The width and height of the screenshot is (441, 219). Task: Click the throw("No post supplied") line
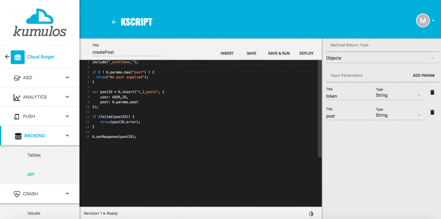click(122, 77)
